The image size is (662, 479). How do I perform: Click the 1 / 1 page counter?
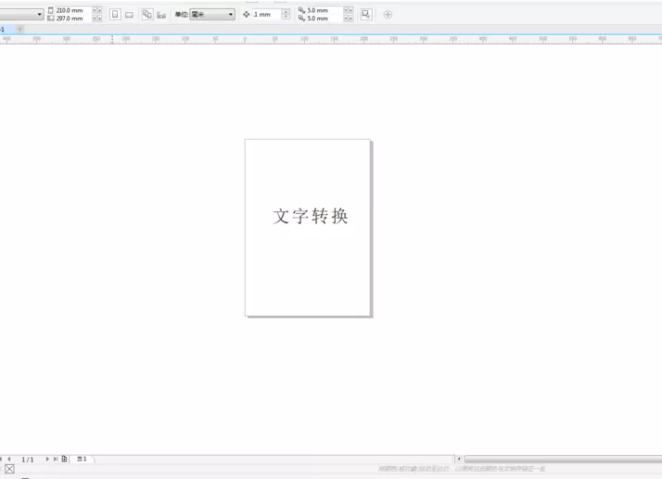pos(28,460)
